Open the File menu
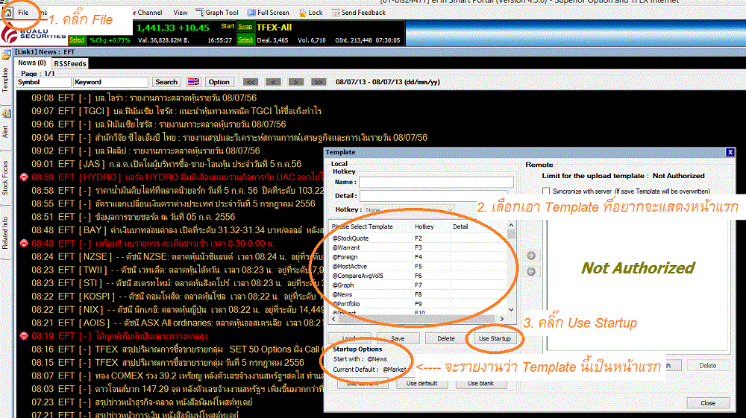The image size is (746, 418). (23, 13)
